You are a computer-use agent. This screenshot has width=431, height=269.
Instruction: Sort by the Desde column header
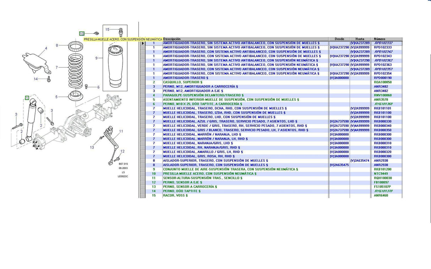(x=339, y=39)
